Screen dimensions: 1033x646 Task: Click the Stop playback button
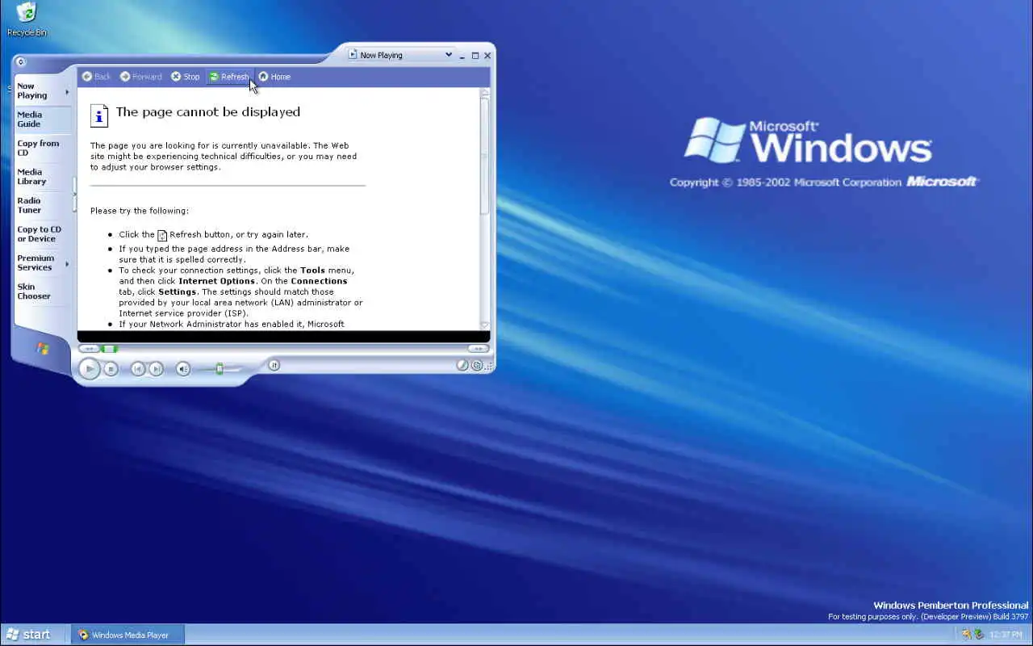pos(111,369)
